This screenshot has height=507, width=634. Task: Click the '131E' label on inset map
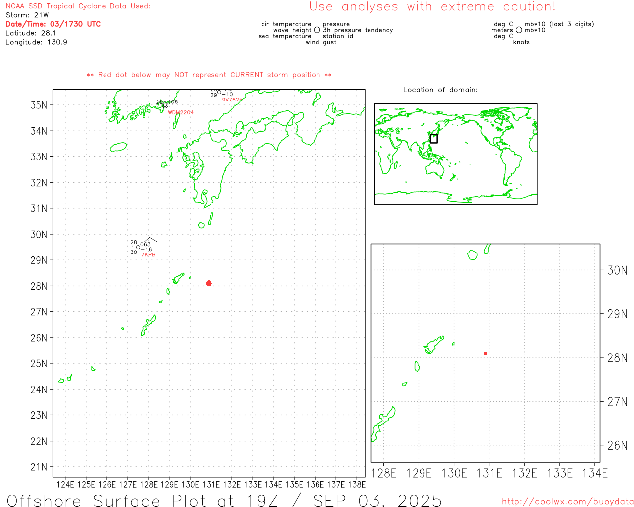tap(489, 473)
